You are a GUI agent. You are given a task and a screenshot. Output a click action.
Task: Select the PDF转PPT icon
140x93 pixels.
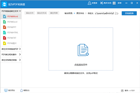click(5, 27)
